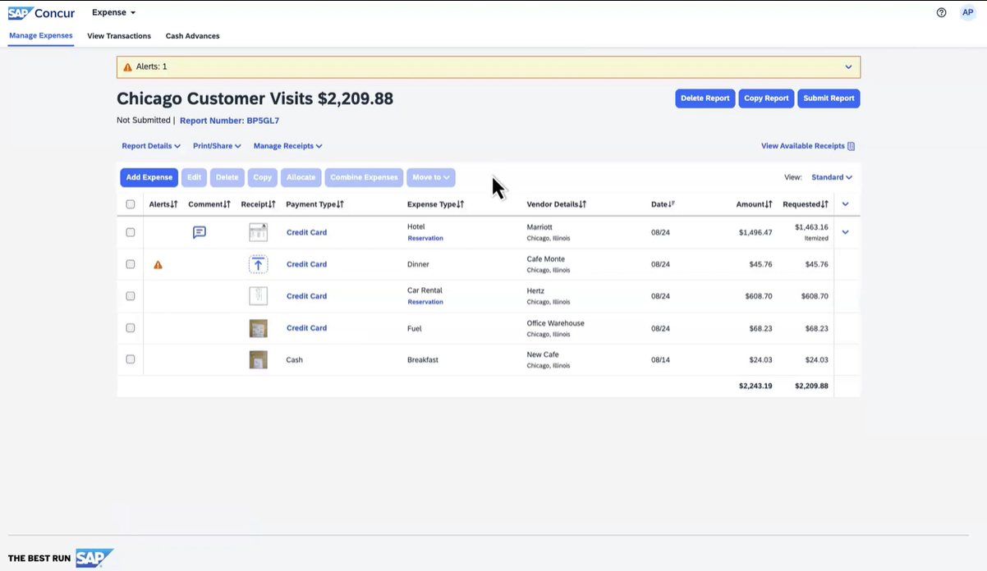The height and width of the screenshot is (571, 987).
Task: Open the Report Details dropdown
Action: pos(151,146)
